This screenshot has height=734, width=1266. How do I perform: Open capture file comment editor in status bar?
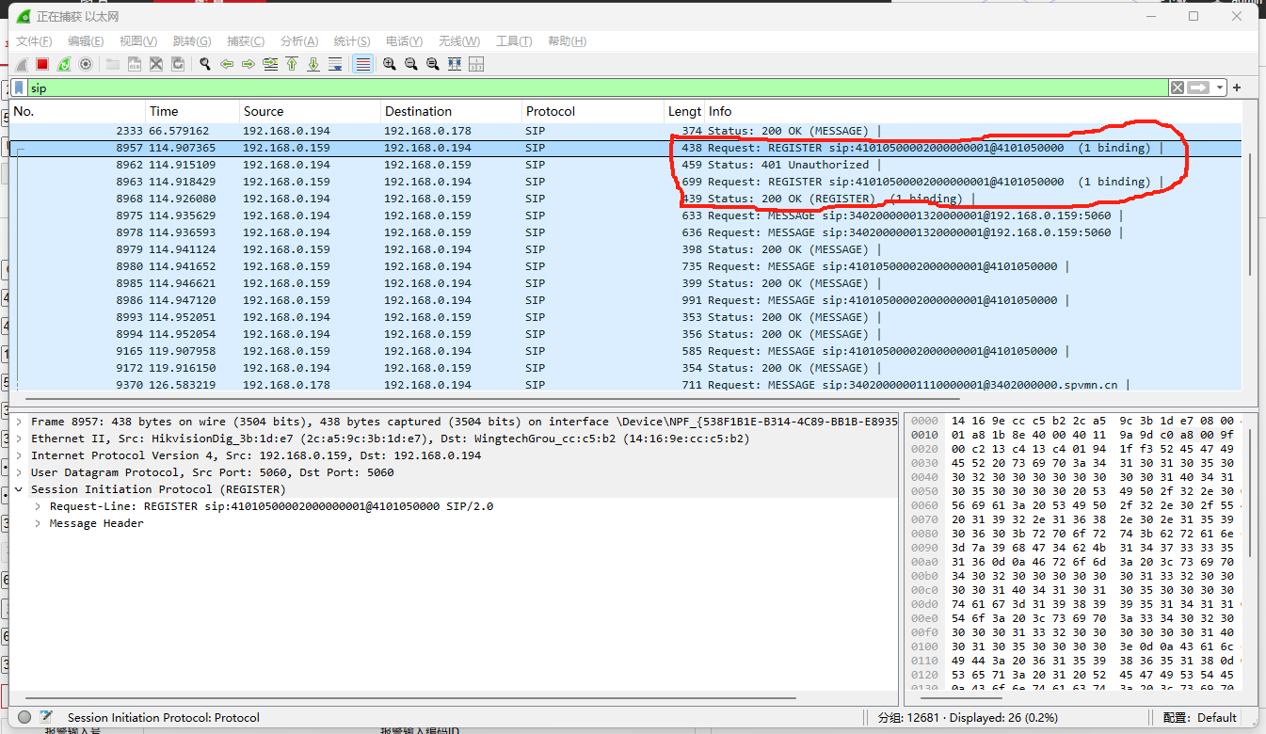(x=46, y=717)
